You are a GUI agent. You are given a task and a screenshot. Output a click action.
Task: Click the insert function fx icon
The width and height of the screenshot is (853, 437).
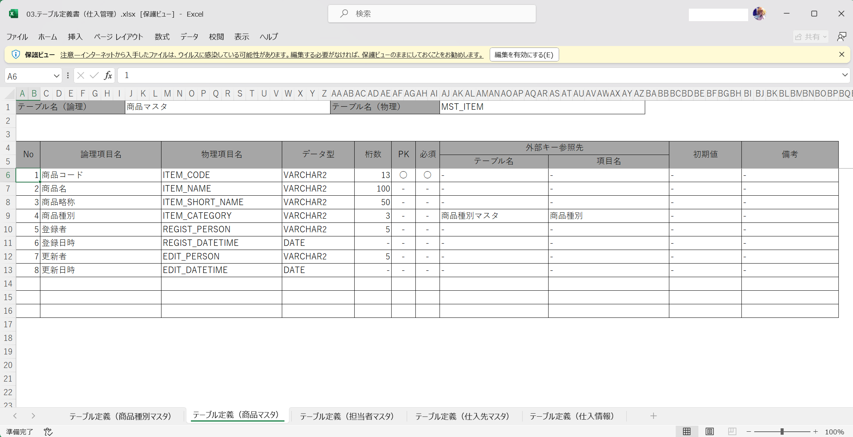[108, 75]
